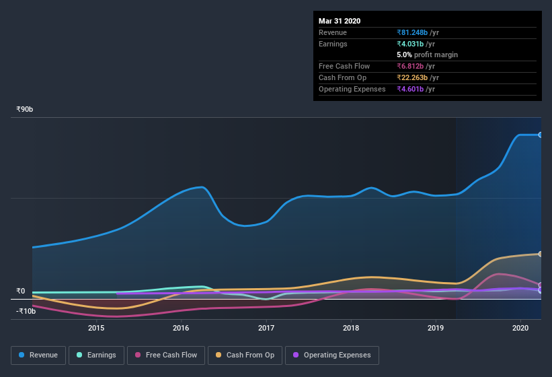Click the ₹6.812b free cash flow value
The width and height of the screenshot is (552, 377).
410,66
